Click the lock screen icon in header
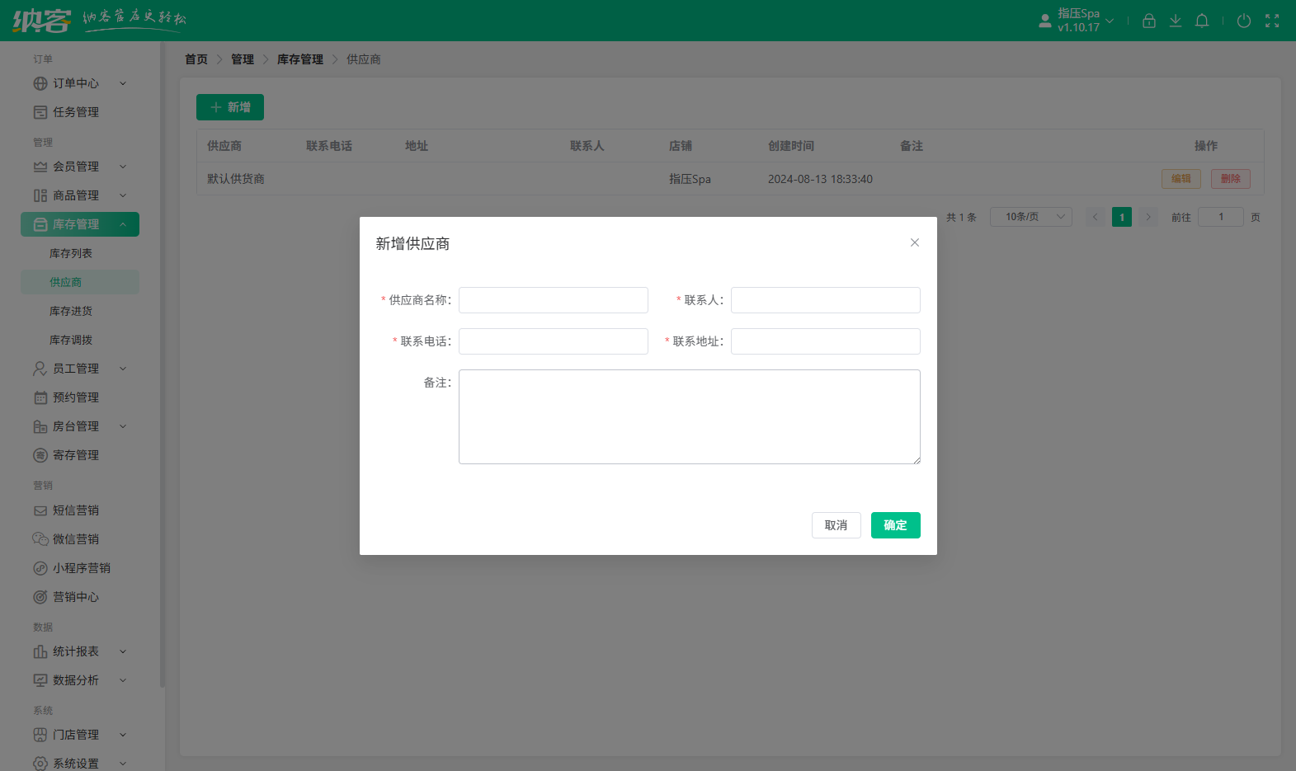 coord(1148,21)
